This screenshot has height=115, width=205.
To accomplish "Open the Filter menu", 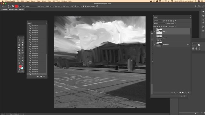I will pos(49,1).
